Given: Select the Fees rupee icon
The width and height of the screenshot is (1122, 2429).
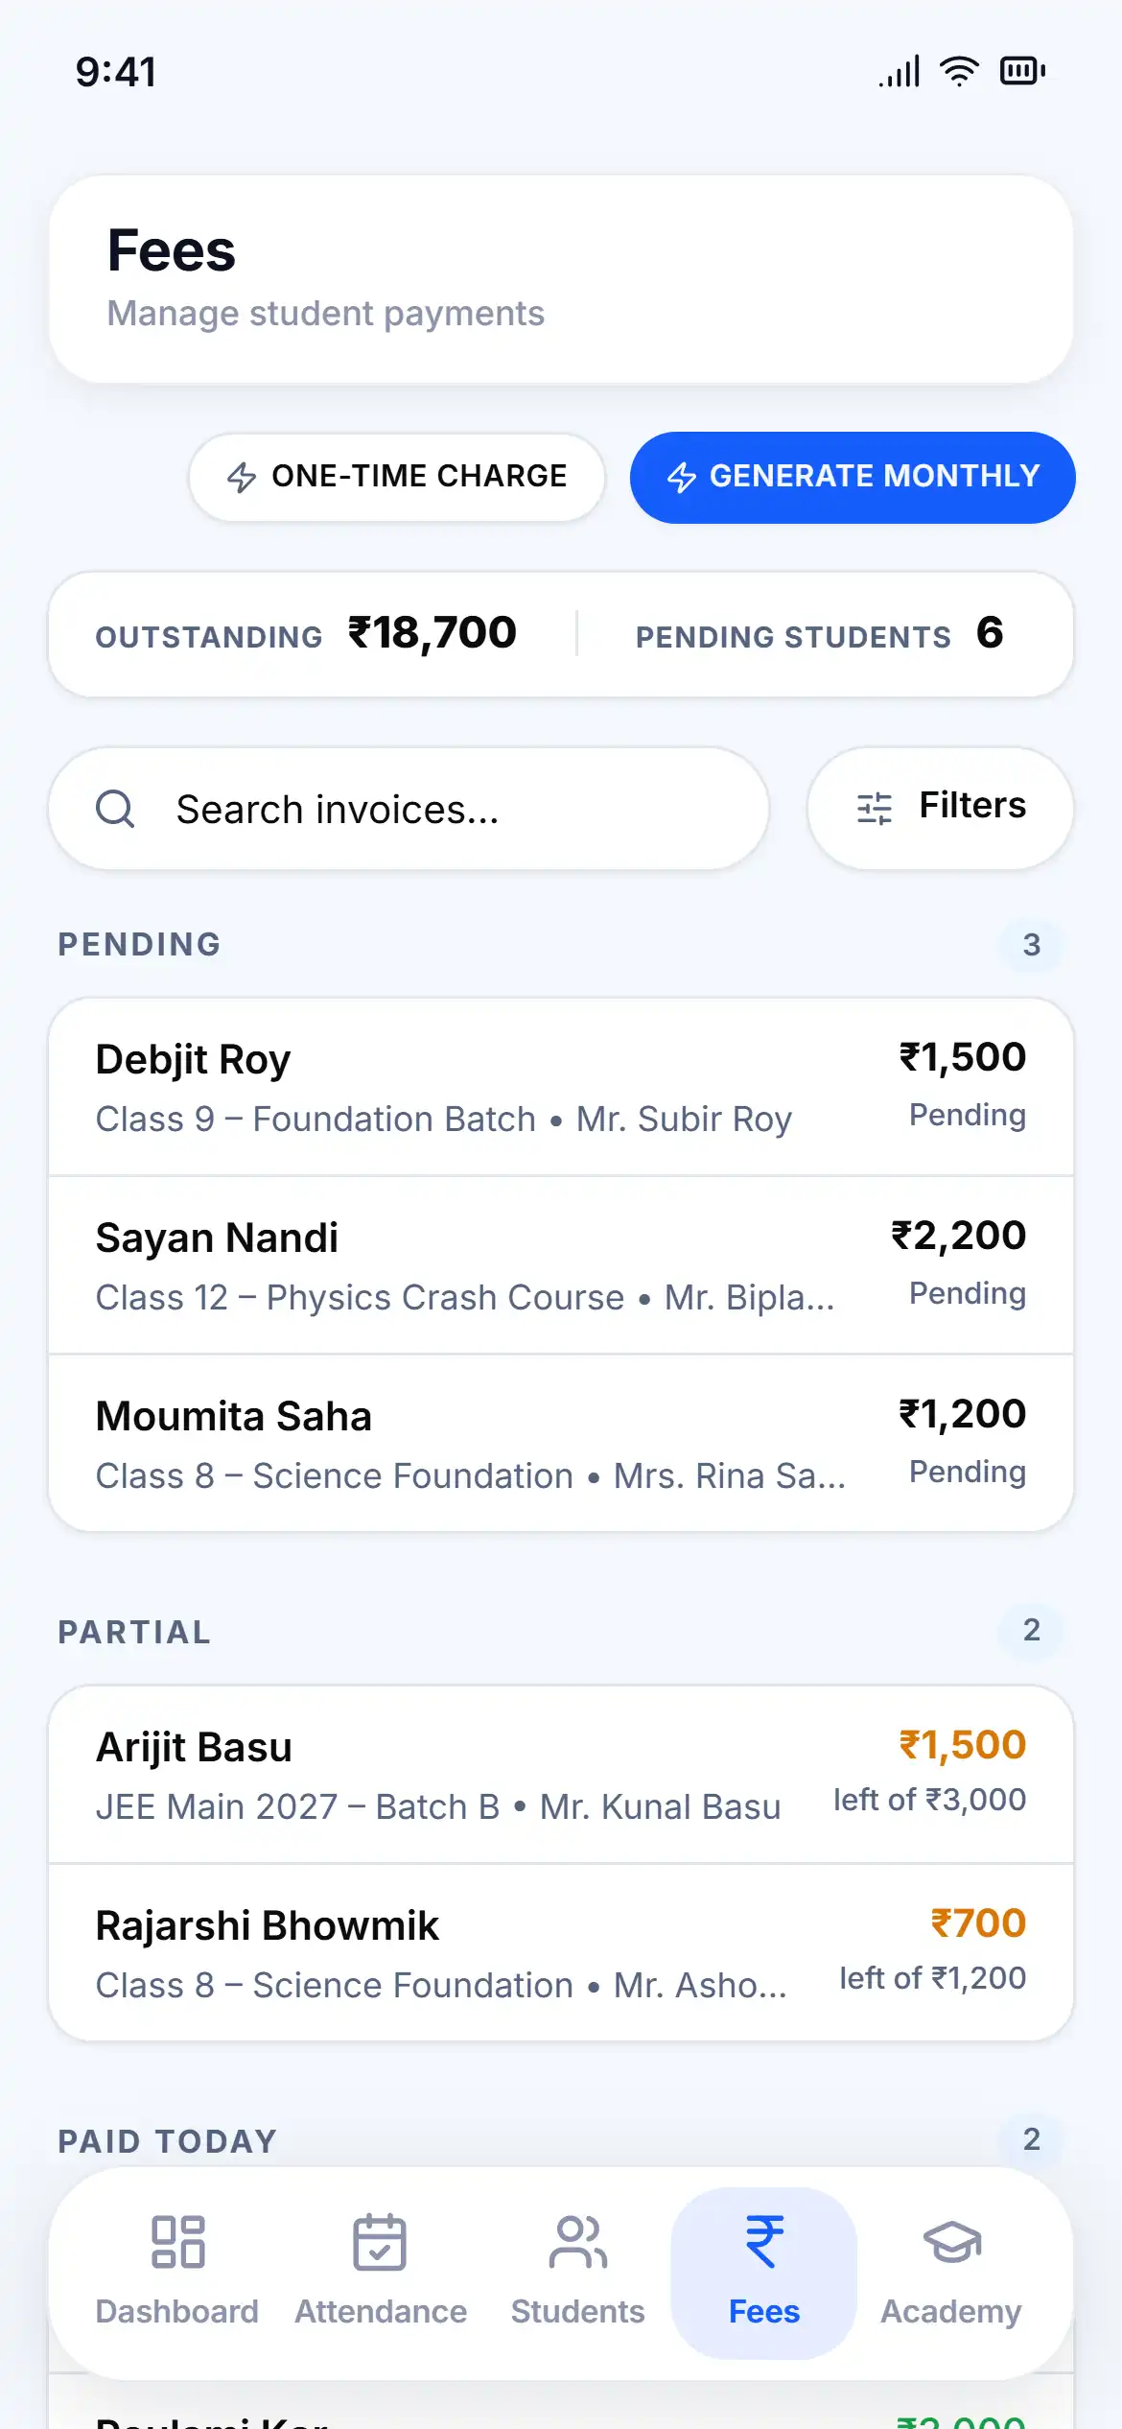Looking at the screenshot, I should point(764,2241).
